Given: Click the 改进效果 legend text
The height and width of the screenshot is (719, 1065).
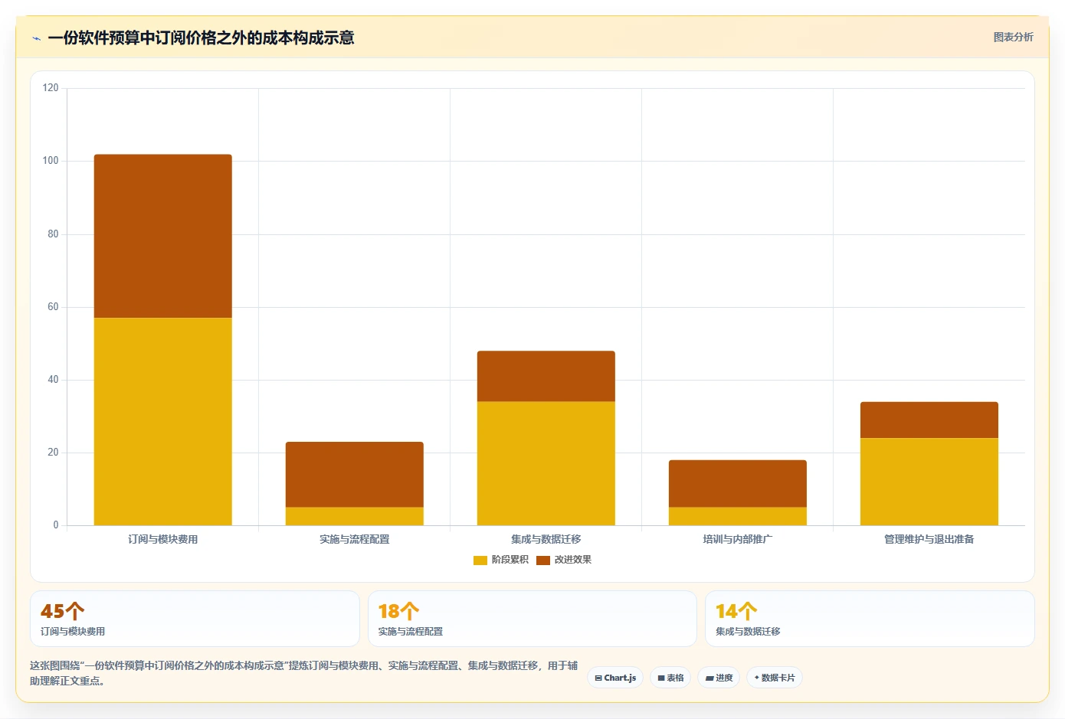Looking at the screenshot, I should coord(573,560).
